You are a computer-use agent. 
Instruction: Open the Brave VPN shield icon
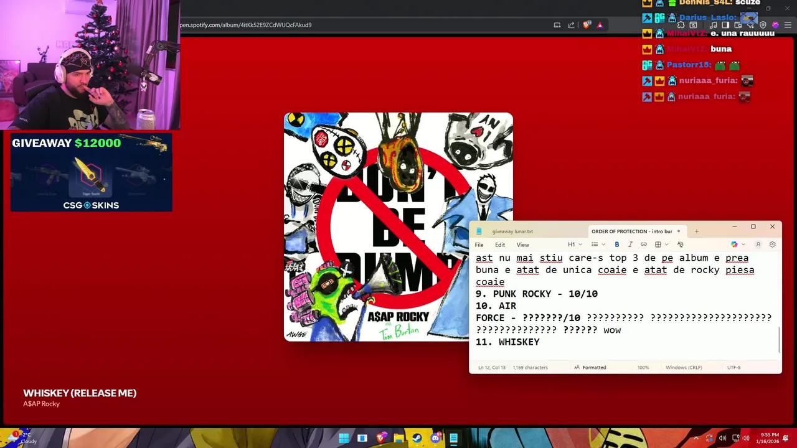click(763, 25)
